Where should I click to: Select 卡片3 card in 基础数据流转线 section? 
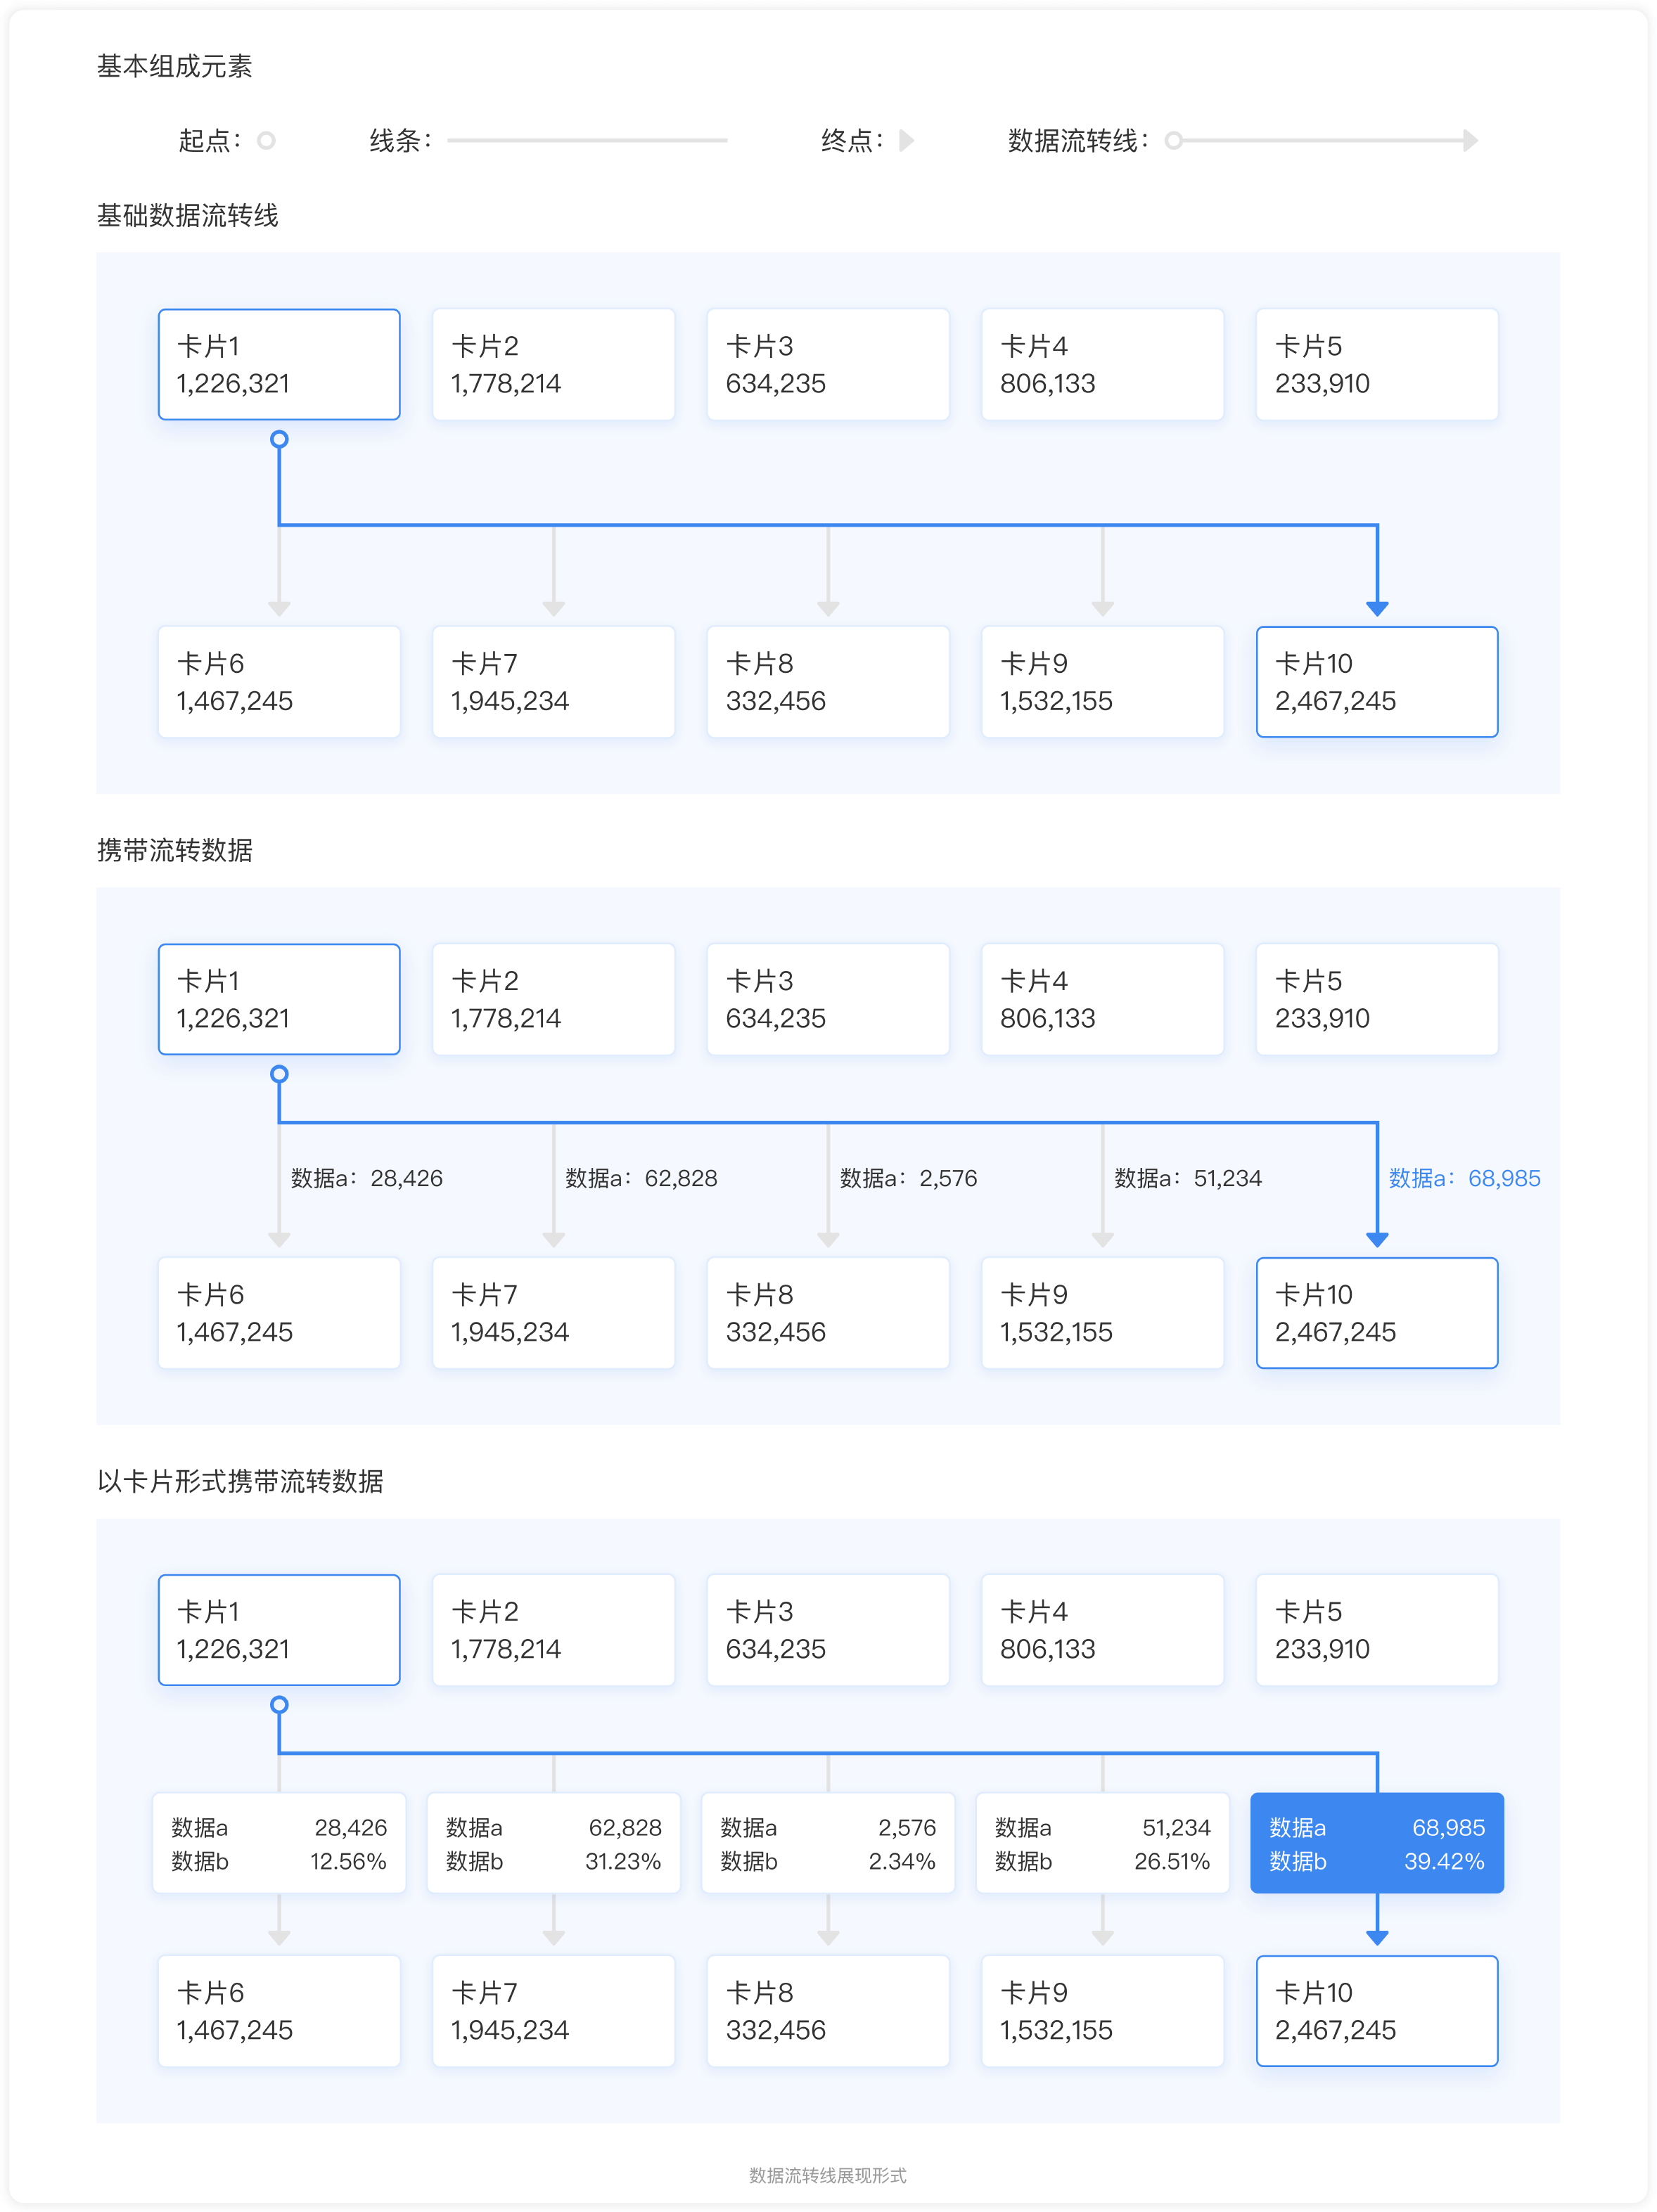pos(828,364)
